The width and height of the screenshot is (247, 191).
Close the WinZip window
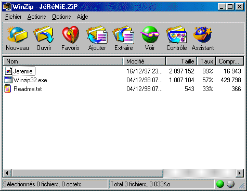pos(240,7)
